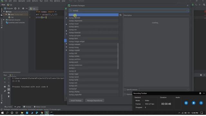Open the Python Console tab

tap(40, 107)
